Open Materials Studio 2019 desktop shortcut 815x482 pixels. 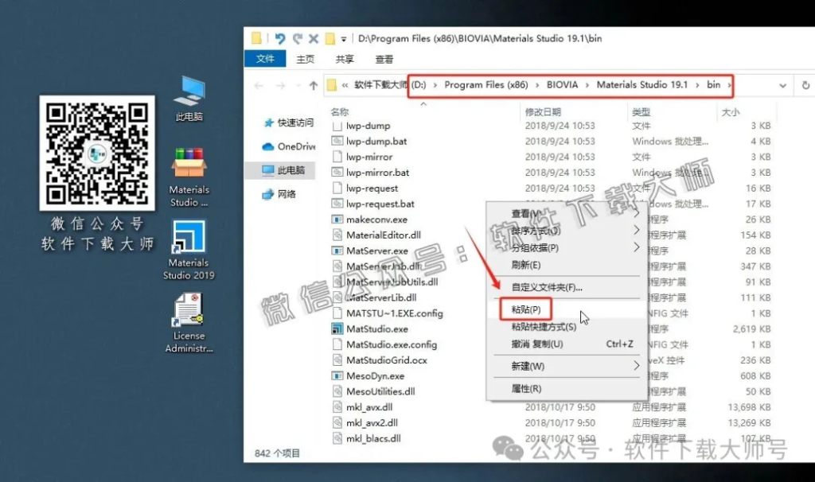(x=189, y=239)
